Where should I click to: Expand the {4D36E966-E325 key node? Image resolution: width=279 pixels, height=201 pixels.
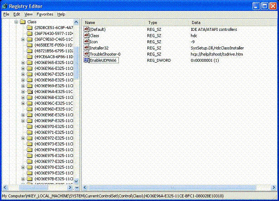23,69
